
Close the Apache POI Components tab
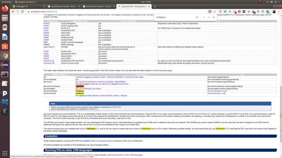pos(149,7)
